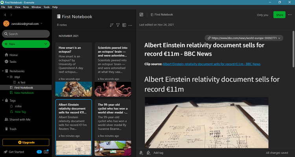
Task: Open the Note menu
Action: tap(26, 7)
